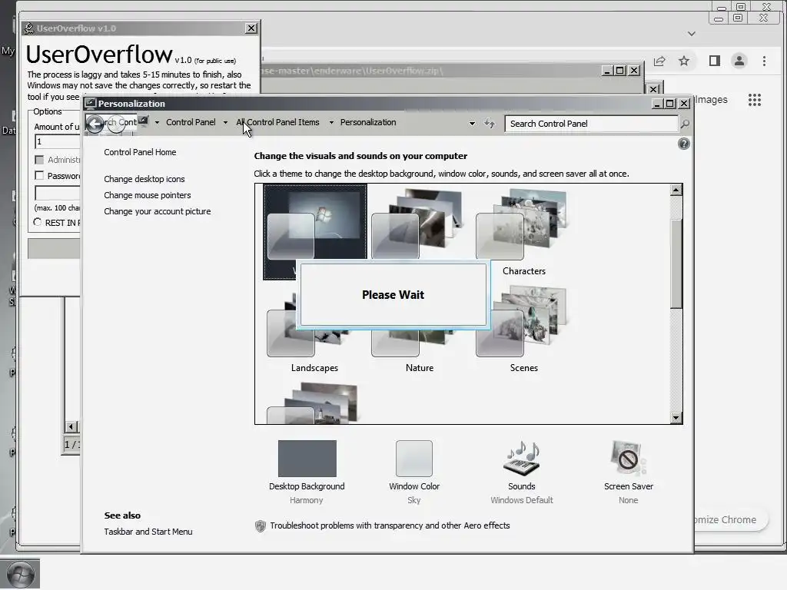787x590 pixels.
Task: Select the REST IN radio button
Action: [x=38, y=222]
